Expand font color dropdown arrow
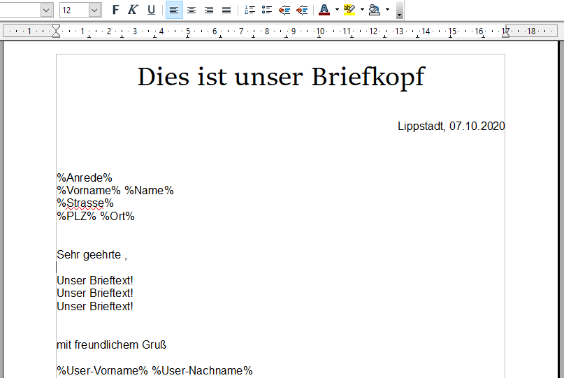This screenshot has height=378, width=564. pyautogui.click(x=337, y=10)
